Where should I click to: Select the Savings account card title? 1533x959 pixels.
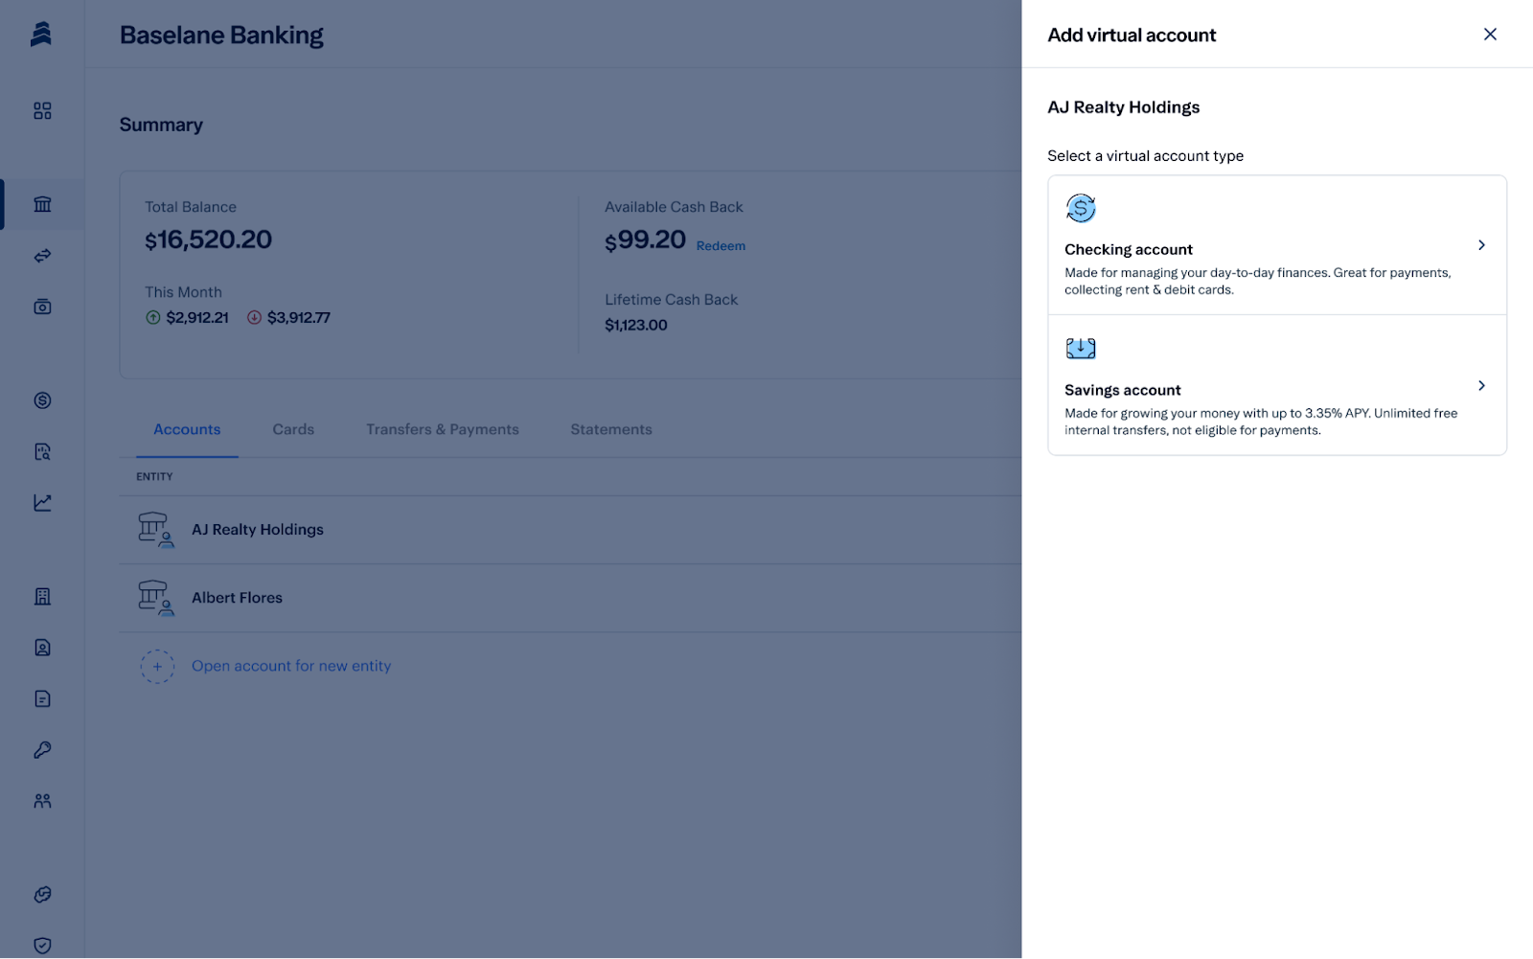point(1123,390)
